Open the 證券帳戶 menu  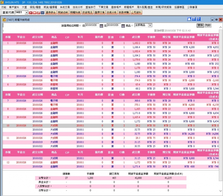tap(116, 7)
